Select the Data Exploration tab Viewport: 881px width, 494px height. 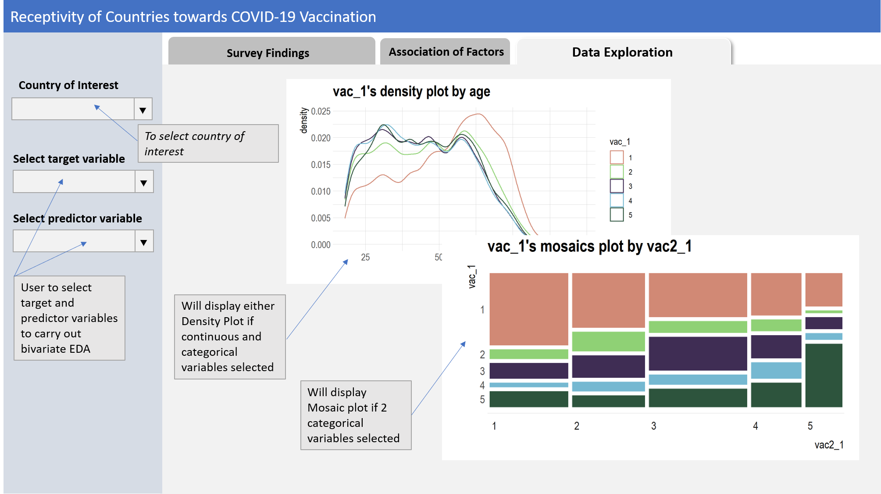pos(622,52)
